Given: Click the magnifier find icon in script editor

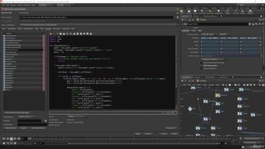Looking at the screenshot, I should click(67, 34).
